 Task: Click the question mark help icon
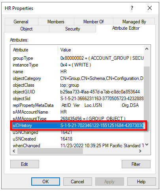point(132,8)
